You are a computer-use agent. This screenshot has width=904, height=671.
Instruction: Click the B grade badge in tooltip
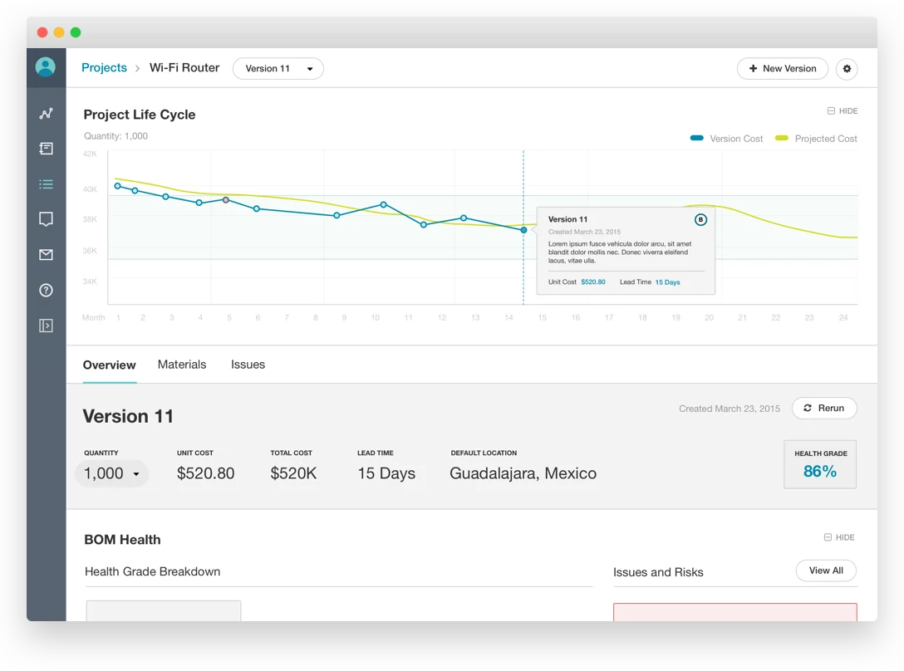pyautogui.click(x=700, y=219)
